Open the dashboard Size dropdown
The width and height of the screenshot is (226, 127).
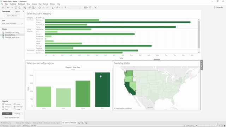[x=12, y=23]
